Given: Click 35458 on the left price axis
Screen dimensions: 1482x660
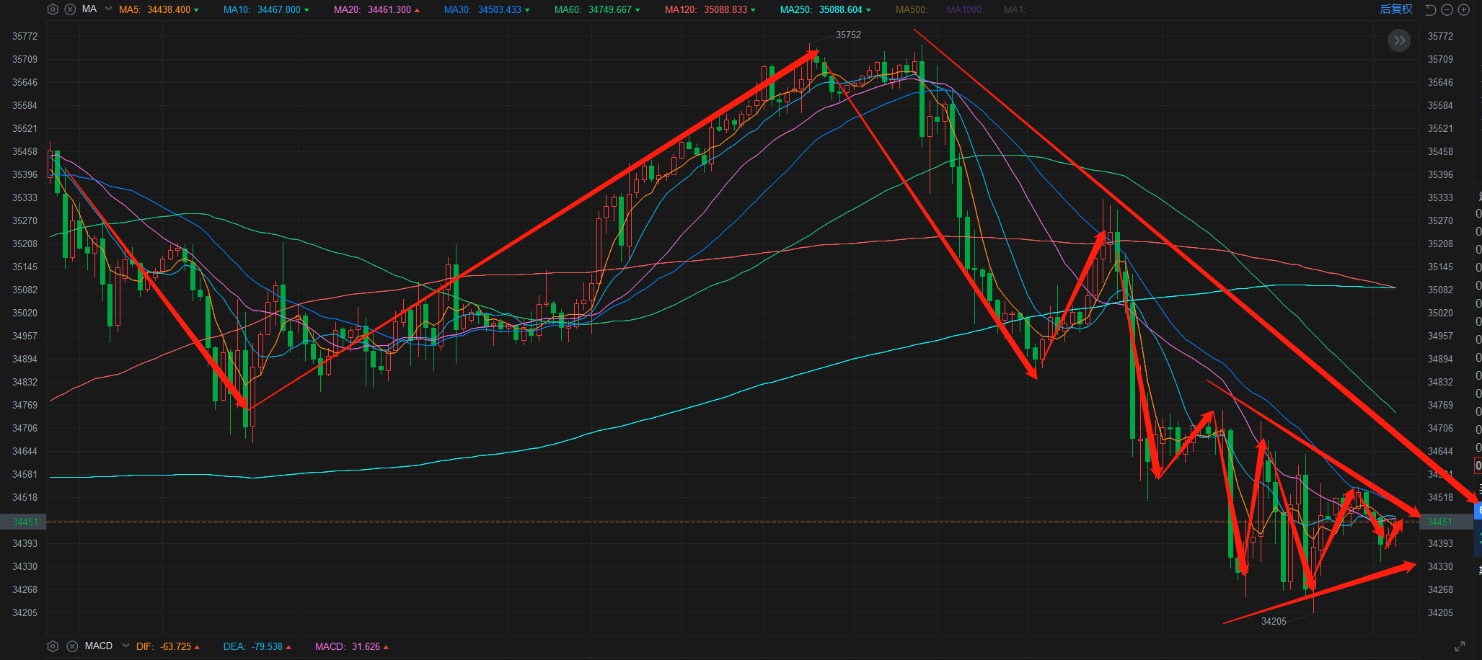Looking at the screenshot, I should point(25,151).
